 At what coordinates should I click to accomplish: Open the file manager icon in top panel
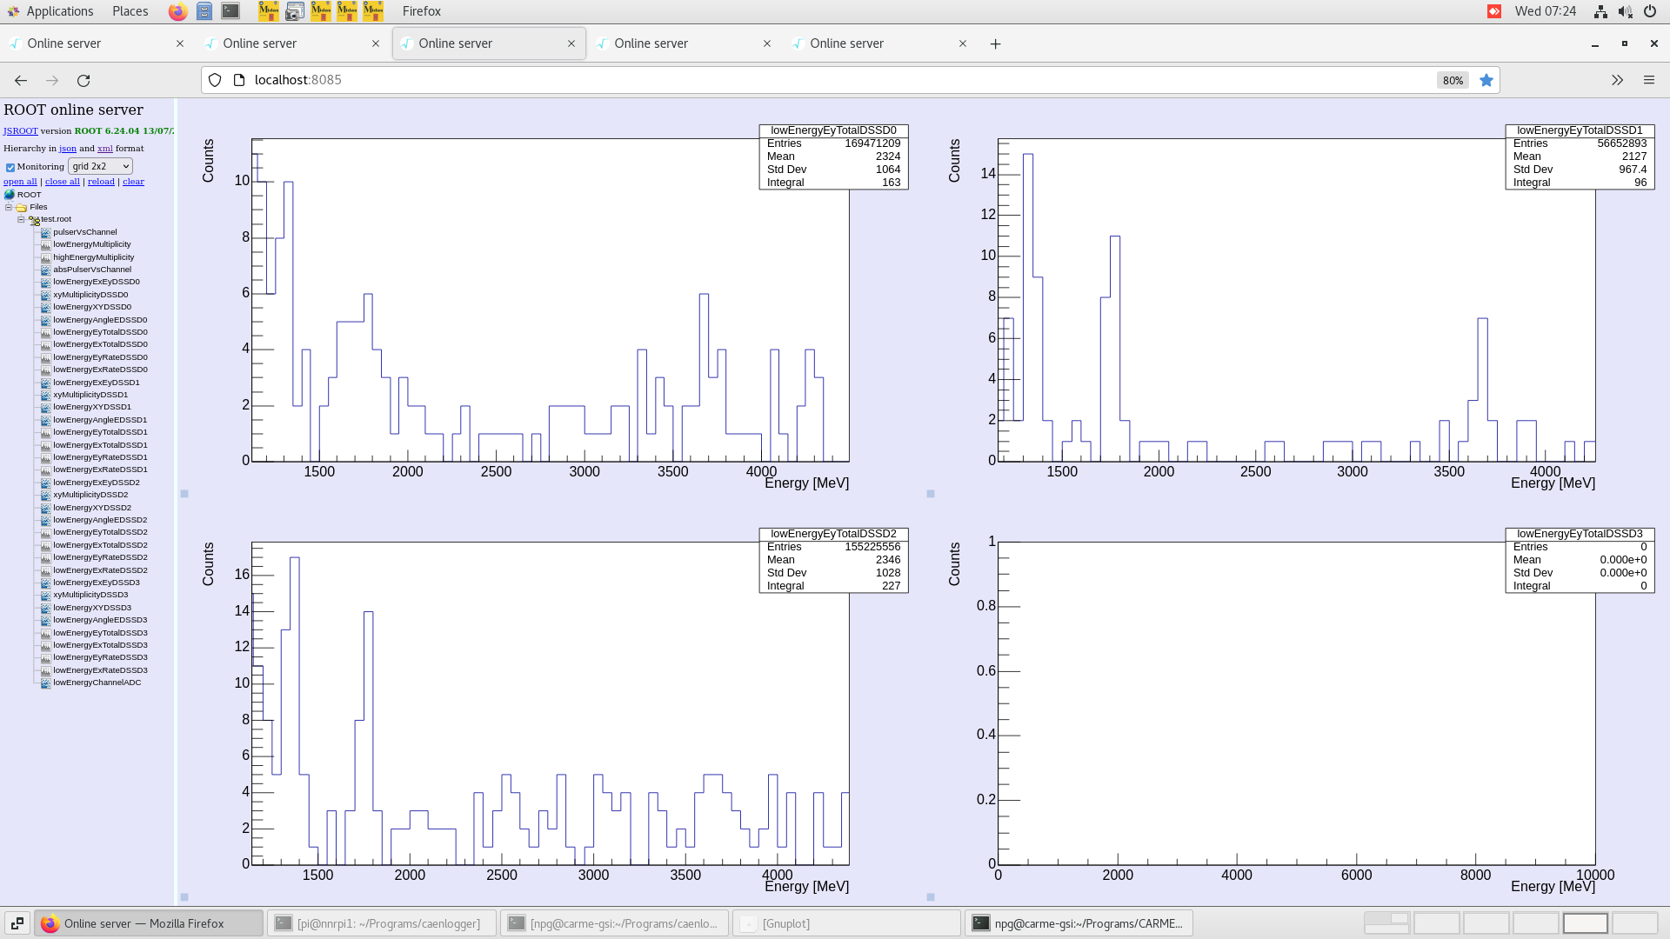pyautogui.click(x=204, y=11)
